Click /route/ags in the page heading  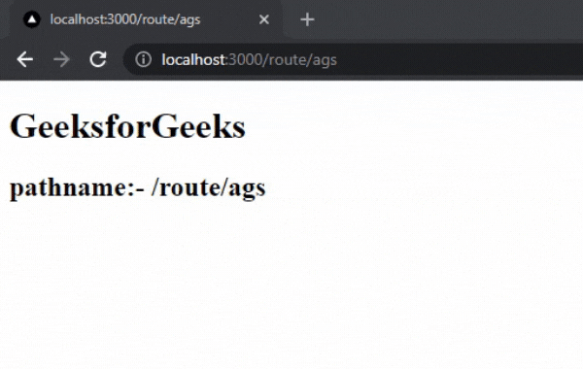click(208, 188)
